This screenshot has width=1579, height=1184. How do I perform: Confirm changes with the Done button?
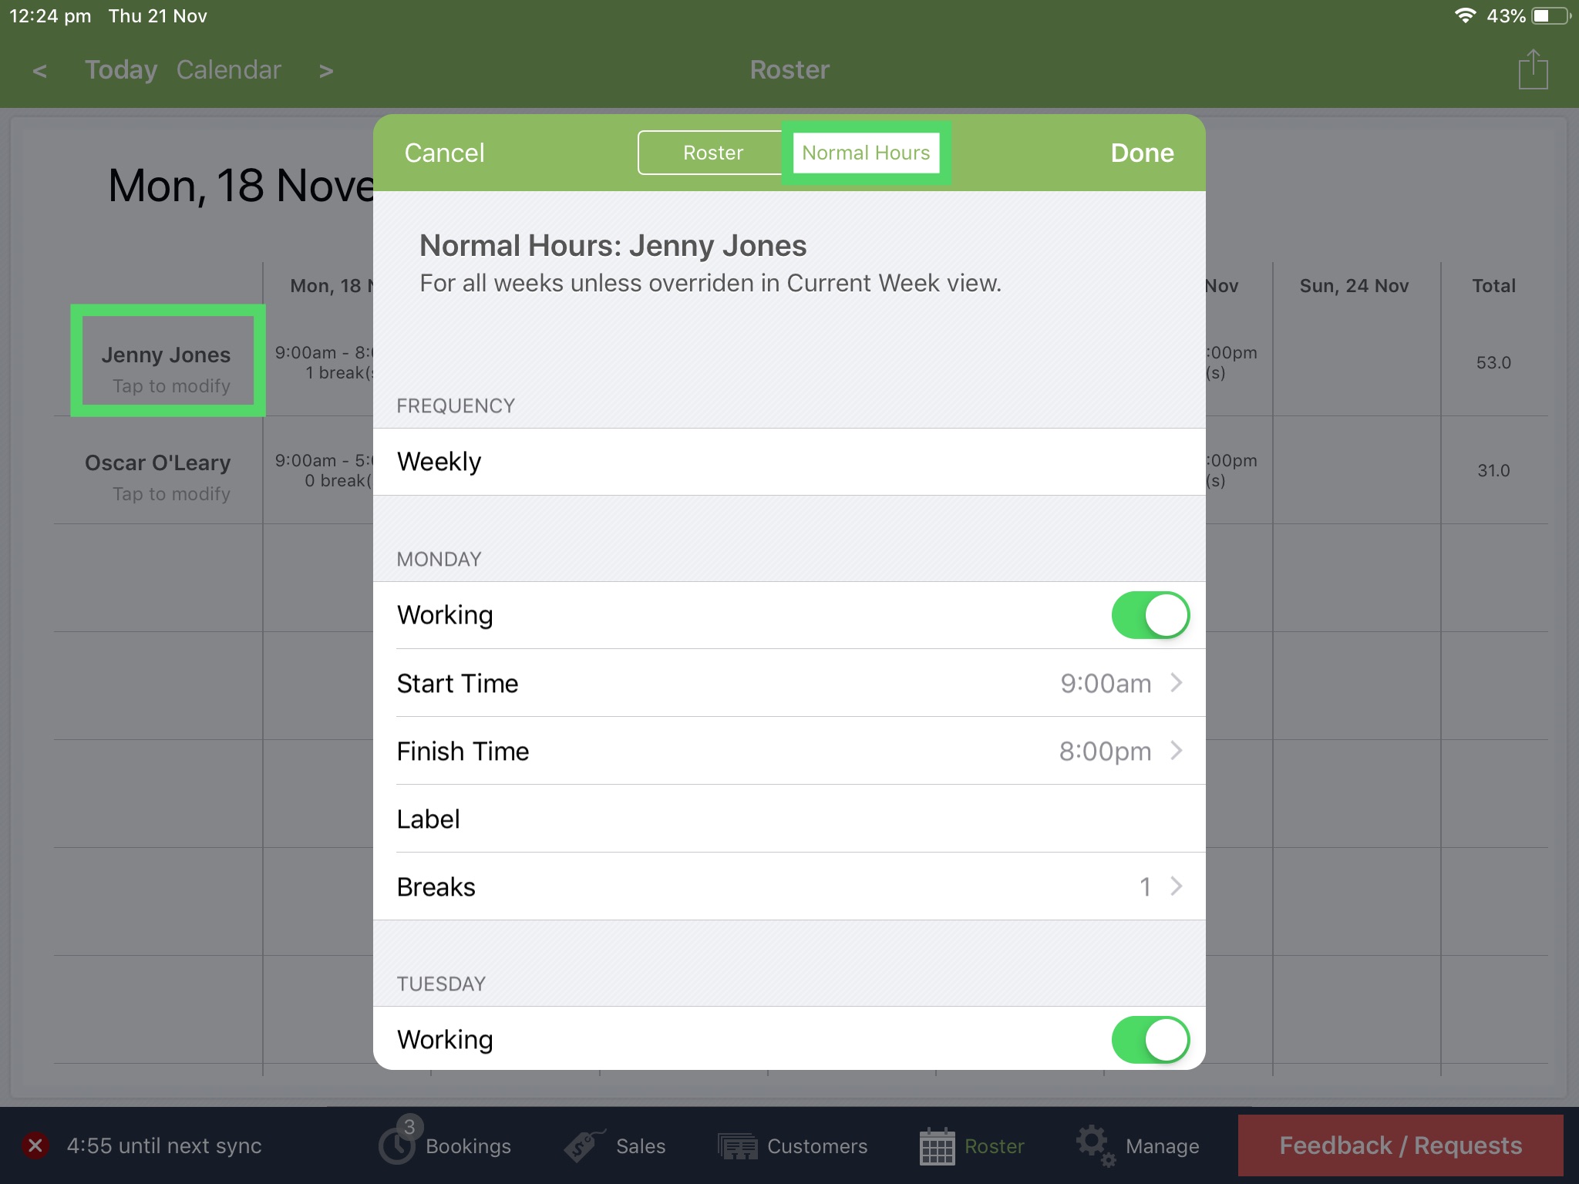1142,153
